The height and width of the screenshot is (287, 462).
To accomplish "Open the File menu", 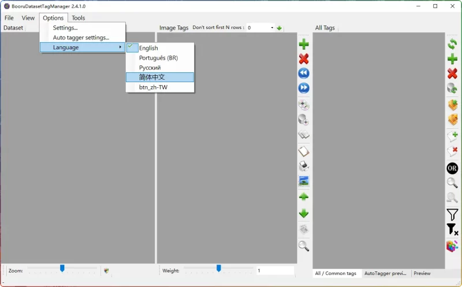I will pyautogui.click(x=9, y=18).
